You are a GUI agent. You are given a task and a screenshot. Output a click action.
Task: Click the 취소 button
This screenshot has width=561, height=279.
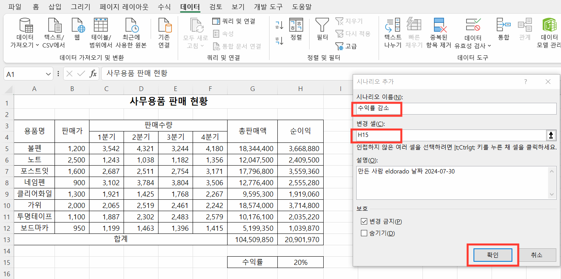pyautogui.click(x=537, y=255)
